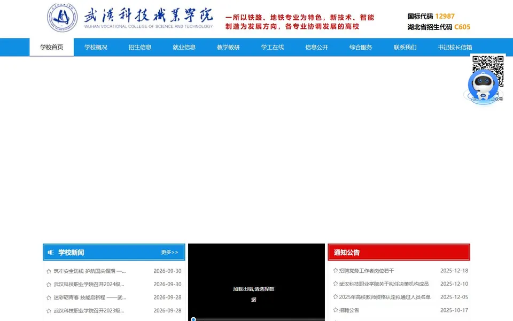Open the 信息公开 menu
Viewport: 513px width, 321px height.
(x=317, y=47)
